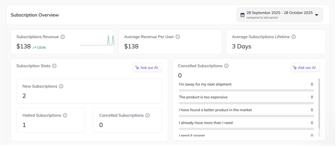This screenshot has height=148, width=336.
Task: Click the Halted Subscriptions info icon
Action: (65, 115)
